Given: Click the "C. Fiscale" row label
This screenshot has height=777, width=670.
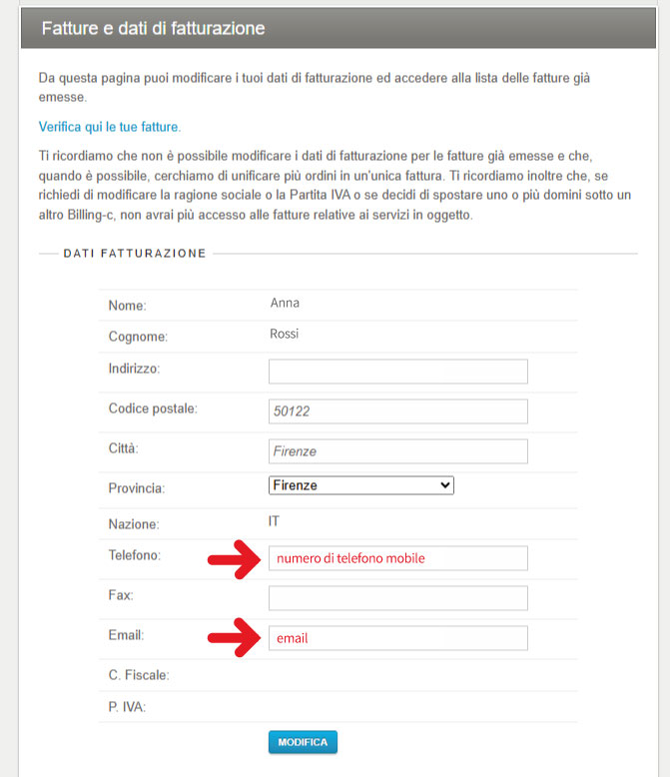Looking at the screenshot, I should [139, 675].
